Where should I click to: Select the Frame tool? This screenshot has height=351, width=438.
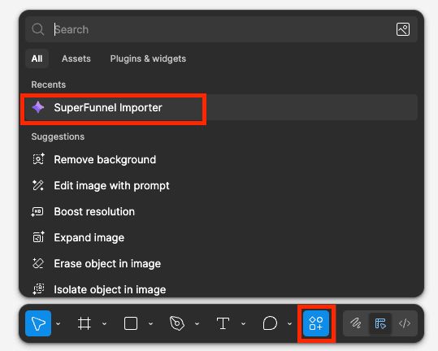pyautogui.click(x=85, y=323)
